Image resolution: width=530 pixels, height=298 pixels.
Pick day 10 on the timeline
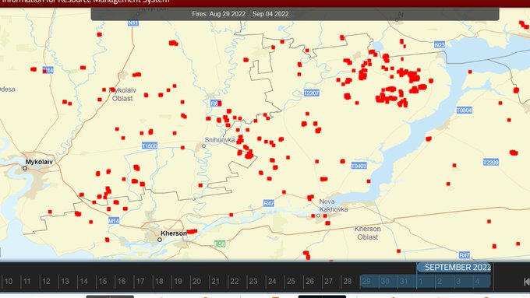(9, 282)
